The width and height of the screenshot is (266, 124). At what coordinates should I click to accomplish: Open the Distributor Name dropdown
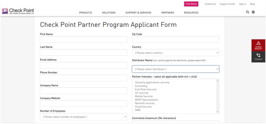[x=175, y=69]
